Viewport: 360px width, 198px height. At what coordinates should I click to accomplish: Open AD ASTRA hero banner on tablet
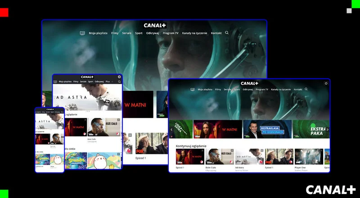pyautogui.click(x=87, y=97)
